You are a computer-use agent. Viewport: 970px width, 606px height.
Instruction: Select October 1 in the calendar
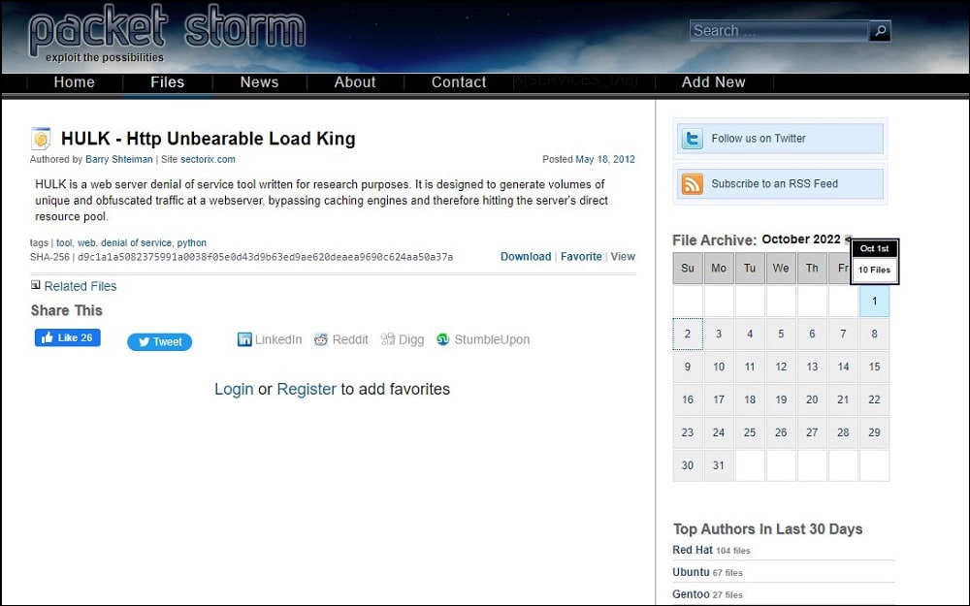pyautogui.click(x=874, y=302)
